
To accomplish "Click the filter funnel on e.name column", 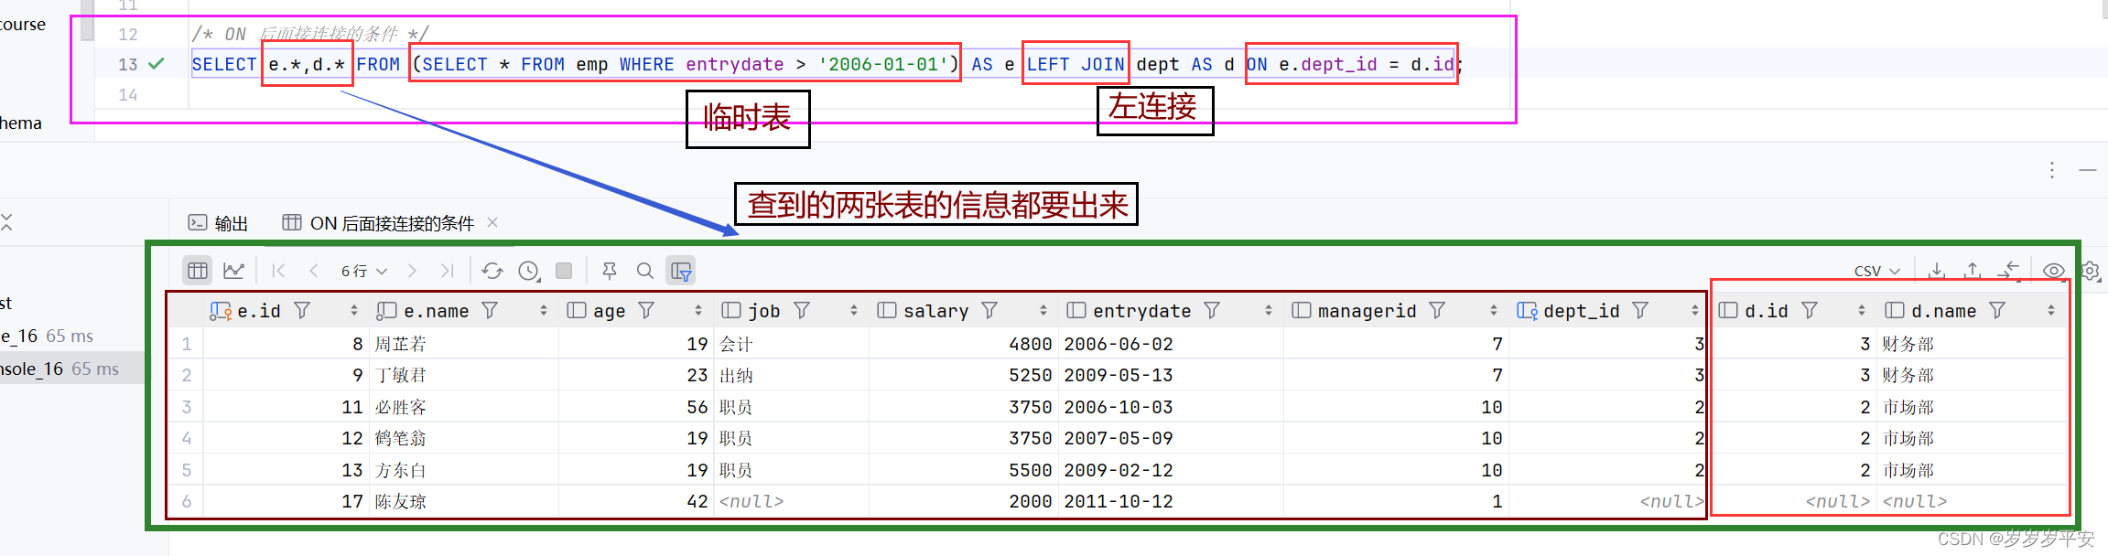I will pos(490,311).
